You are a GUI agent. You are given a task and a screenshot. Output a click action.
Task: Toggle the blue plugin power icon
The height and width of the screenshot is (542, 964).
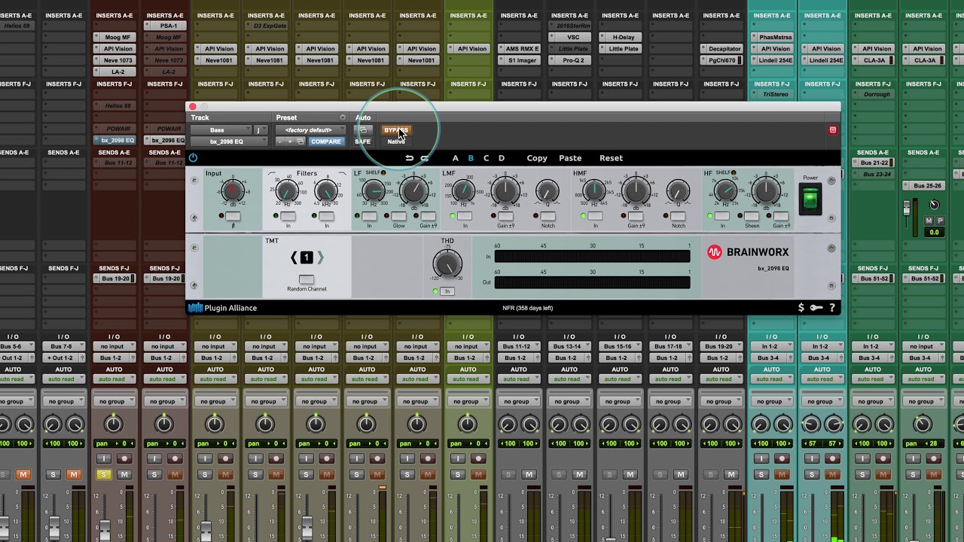(x=193, y=158)
